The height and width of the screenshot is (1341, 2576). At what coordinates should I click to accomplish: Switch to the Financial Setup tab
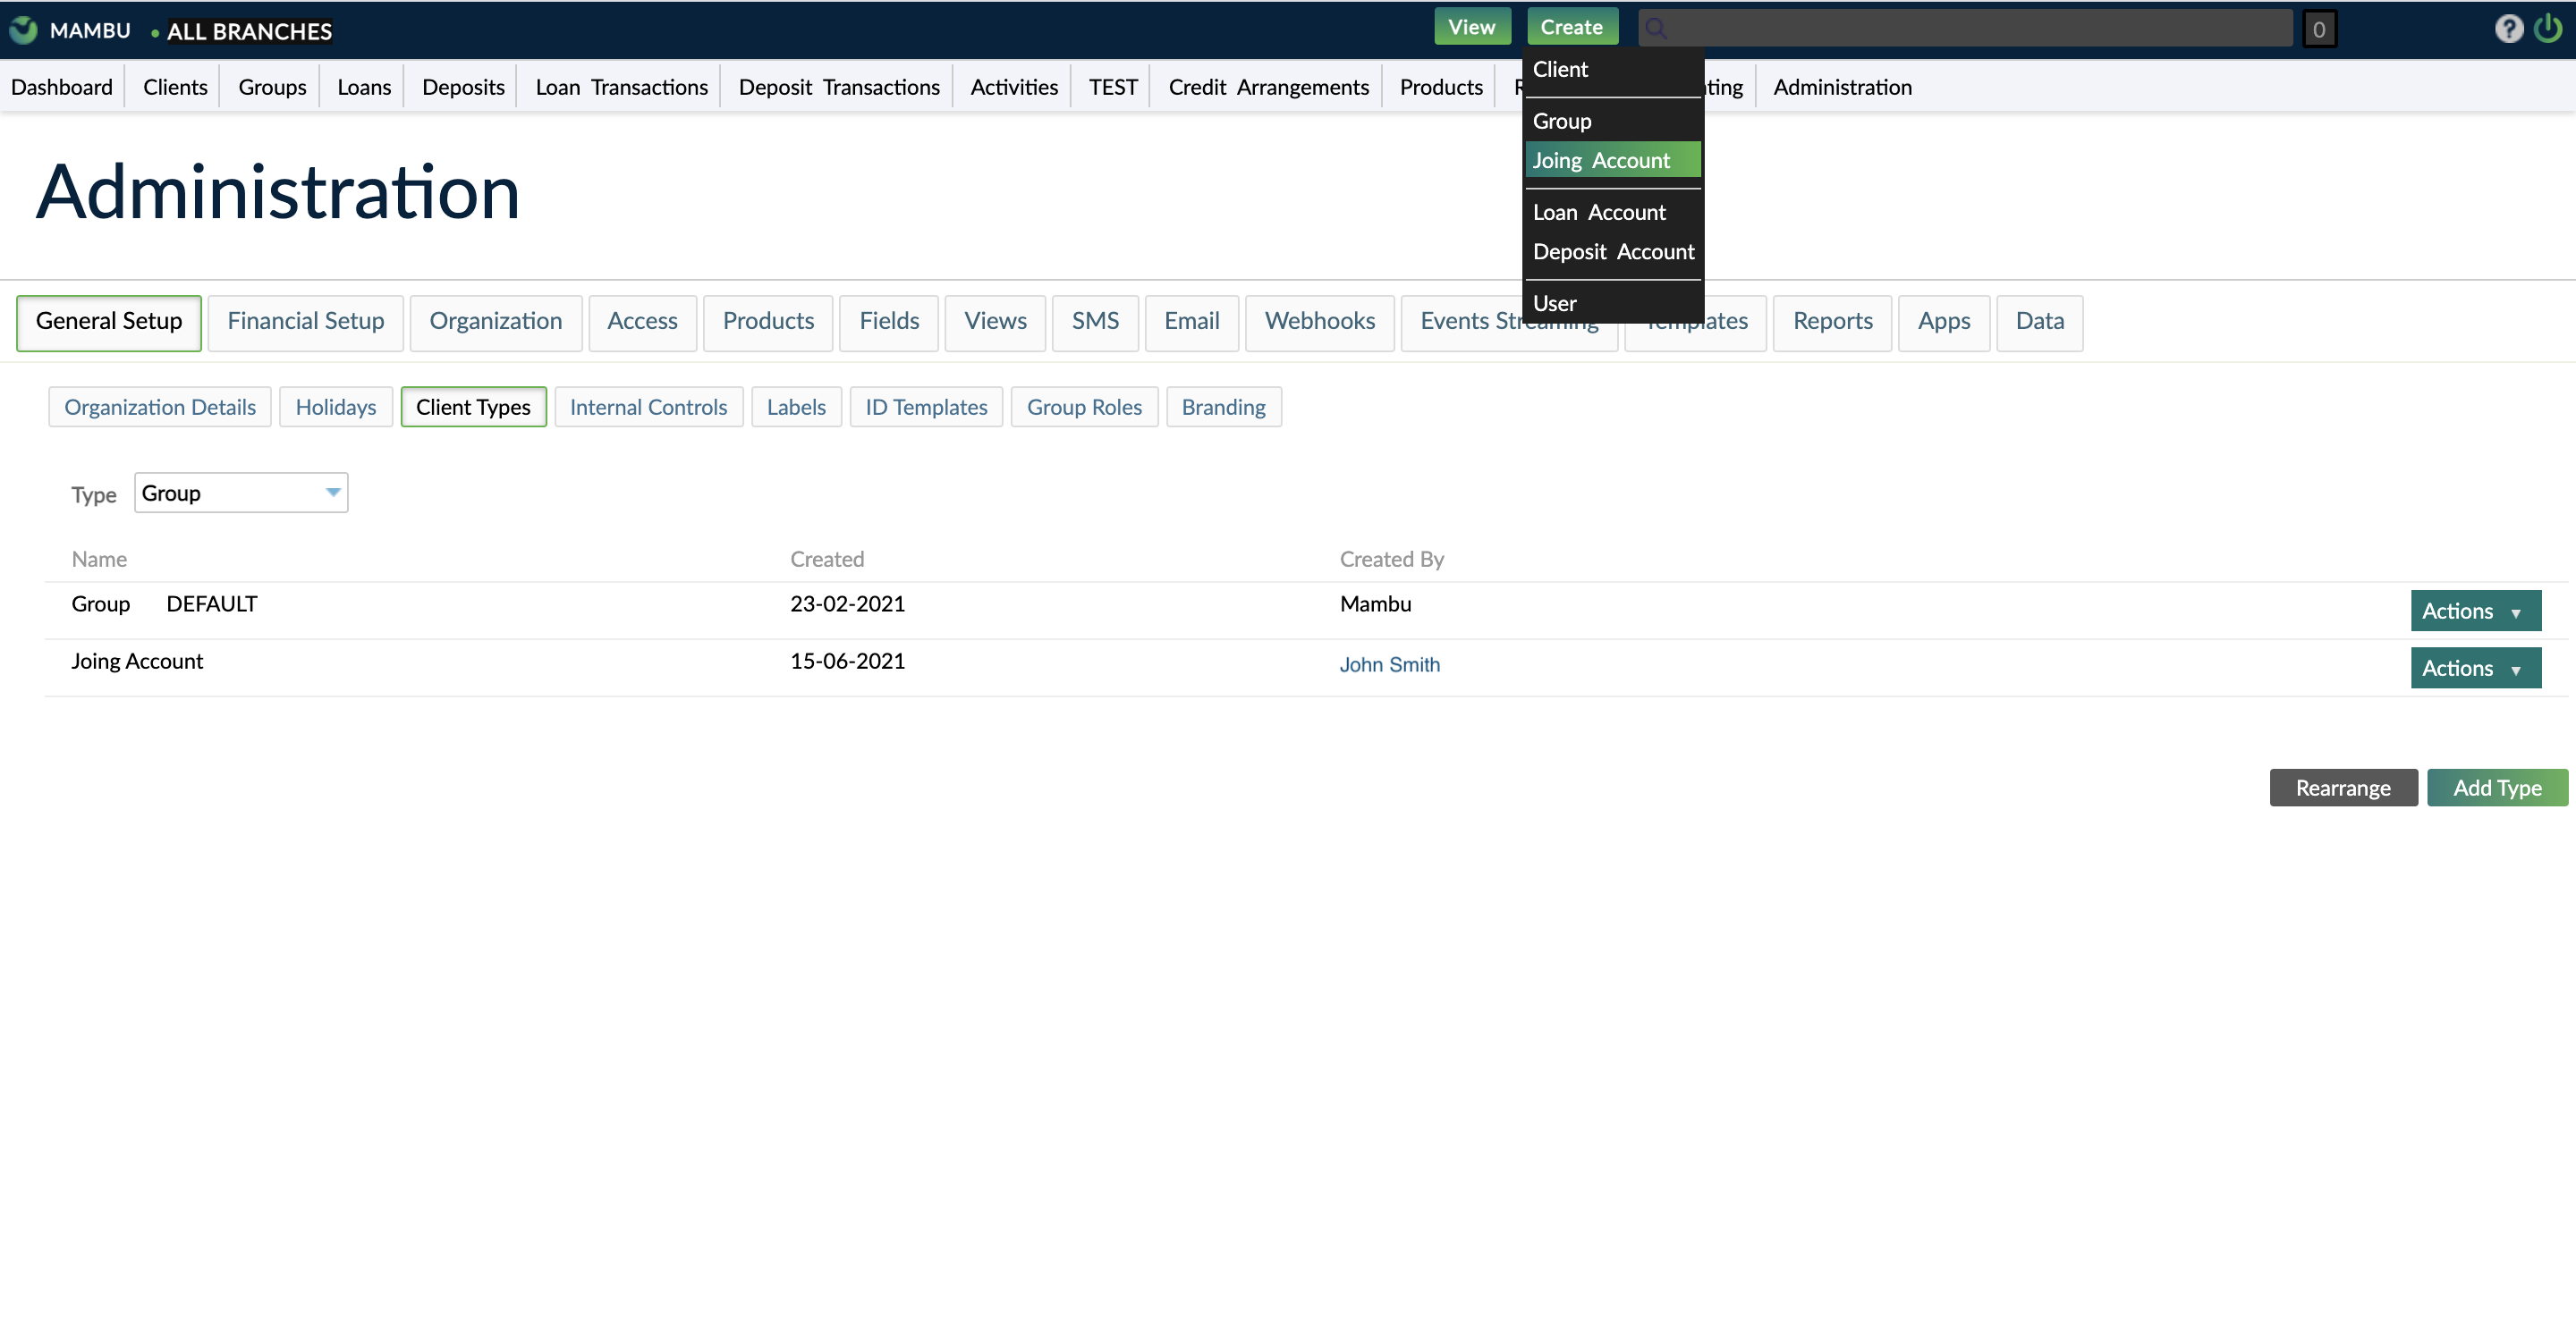[305, 322]
